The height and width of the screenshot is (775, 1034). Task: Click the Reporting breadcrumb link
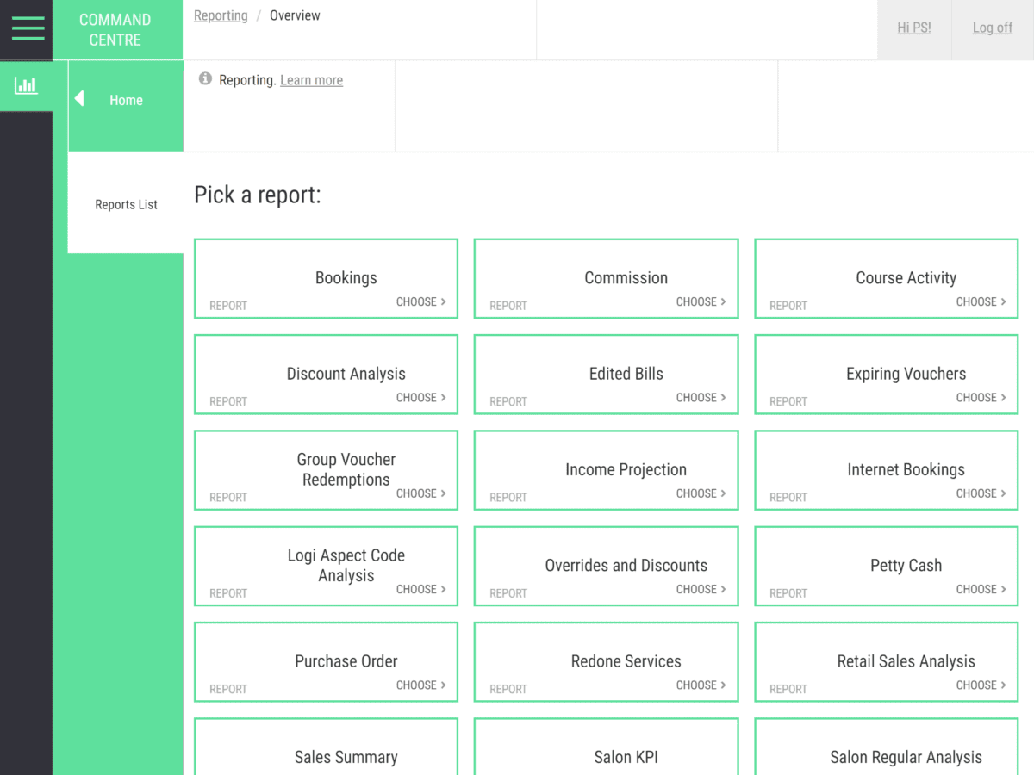point(221,15)
